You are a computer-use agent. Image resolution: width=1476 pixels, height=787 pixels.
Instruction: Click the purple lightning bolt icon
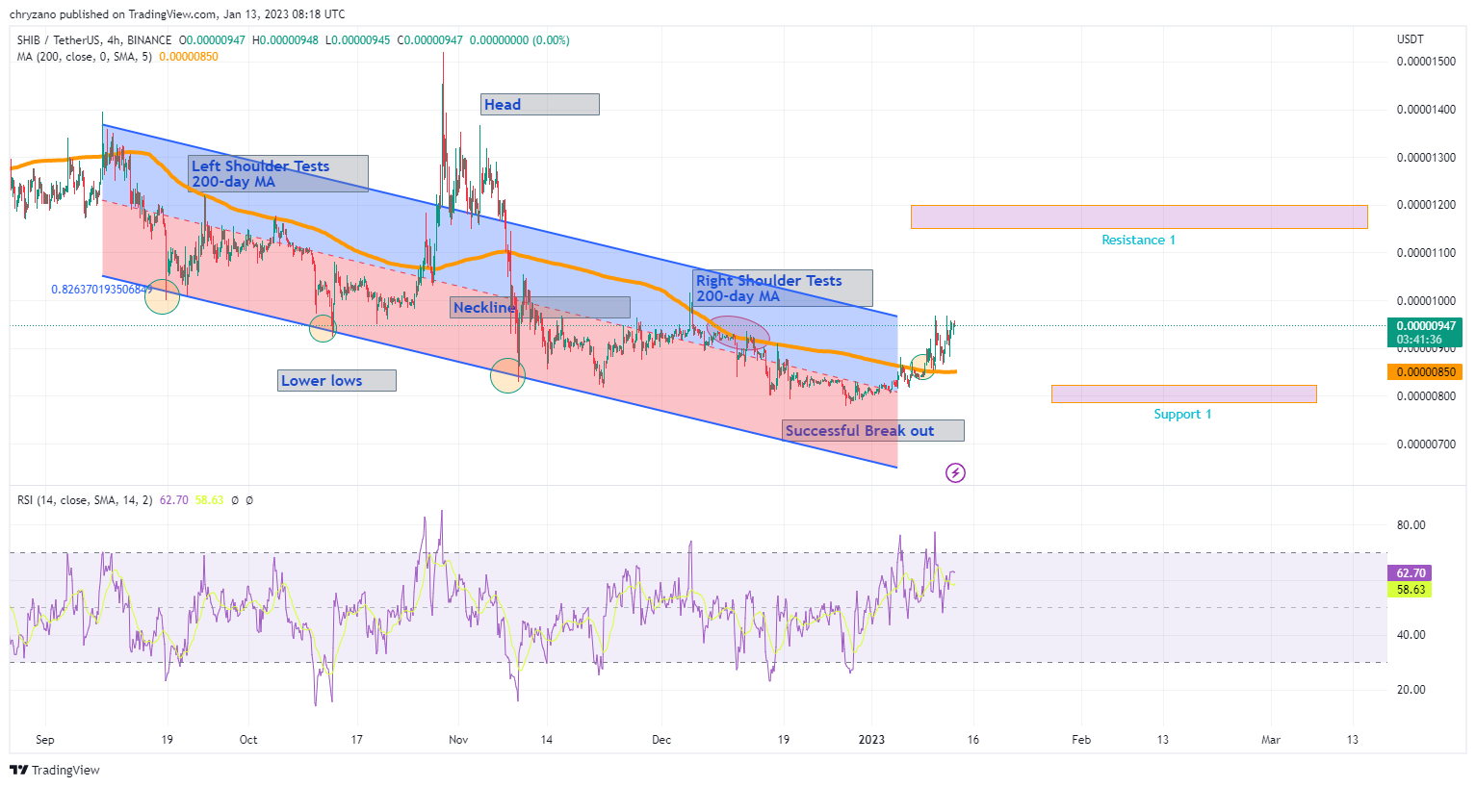point(955,472)
